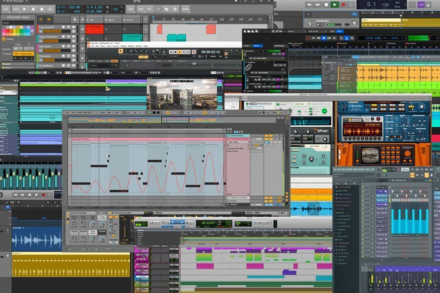Screen dimensions: 440x293
Task: Click the play button in Logic transport
Action: pos(37,194)
